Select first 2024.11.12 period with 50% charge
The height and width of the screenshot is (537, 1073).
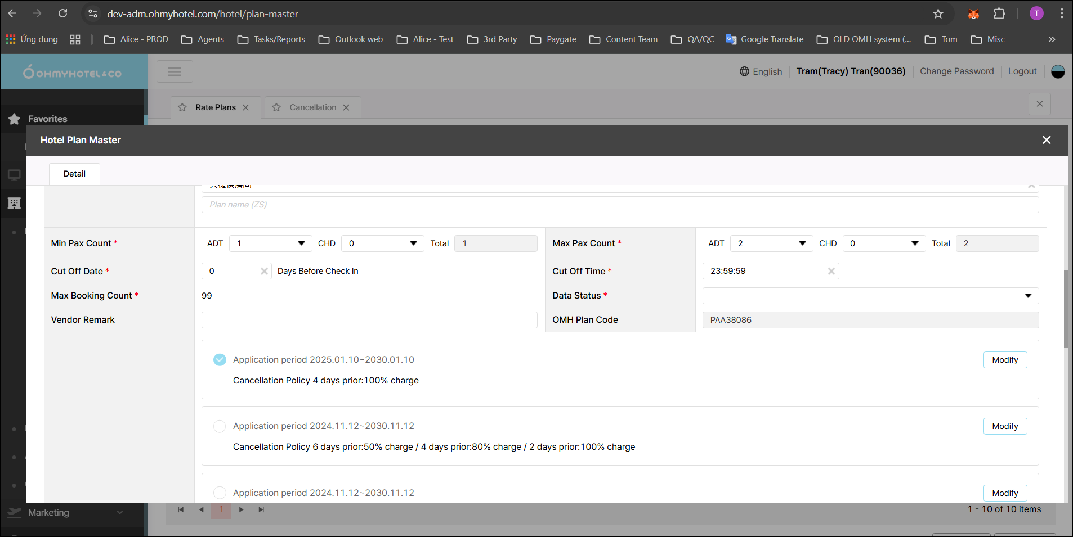(x=220, y=426)
